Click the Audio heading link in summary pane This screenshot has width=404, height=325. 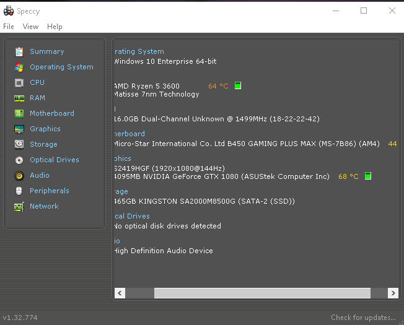[117, 241]
